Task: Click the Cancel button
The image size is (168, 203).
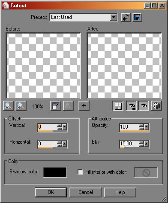Action: 85,192
